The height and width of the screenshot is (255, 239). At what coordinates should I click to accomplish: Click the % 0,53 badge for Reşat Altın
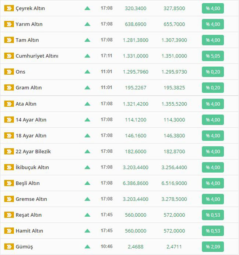coord(213,215)
